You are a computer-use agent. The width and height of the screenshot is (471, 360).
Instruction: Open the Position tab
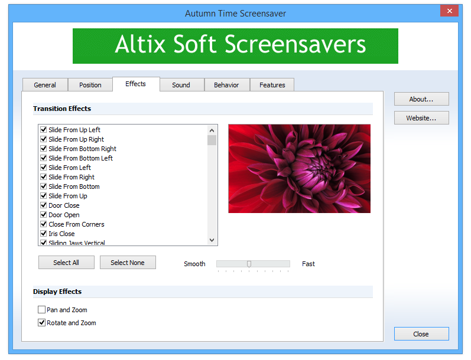tap(90, 85)
